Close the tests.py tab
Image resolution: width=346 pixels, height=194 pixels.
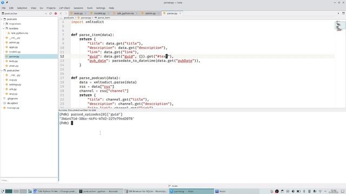[85, 13]
